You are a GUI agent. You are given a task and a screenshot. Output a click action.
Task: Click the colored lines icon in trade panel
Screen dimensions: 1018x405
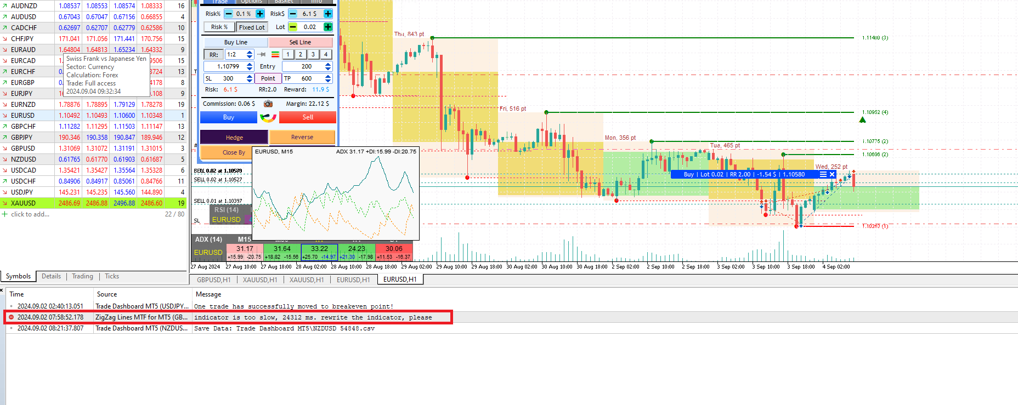point(275,54)
